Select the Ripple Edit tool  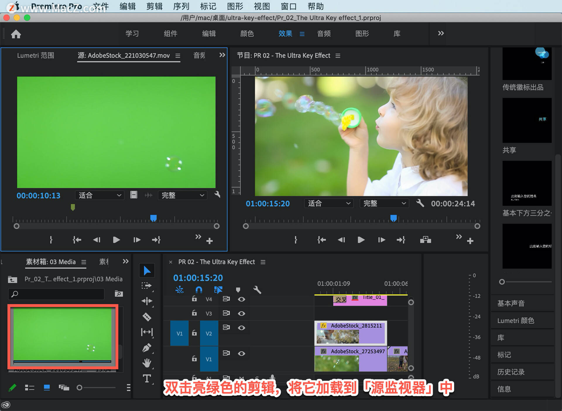147,301
